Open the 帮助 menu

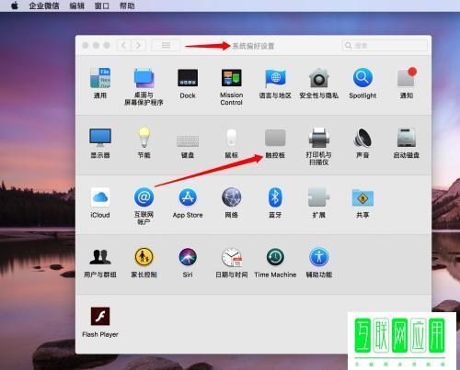127,6
